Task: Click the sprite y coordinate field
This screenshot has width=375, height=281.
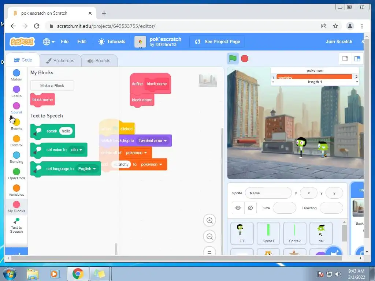Action: [334, 193]
